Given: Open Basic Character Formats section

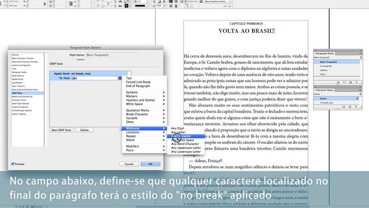Looking at the screenshot, I should click(x=23, y=58).
